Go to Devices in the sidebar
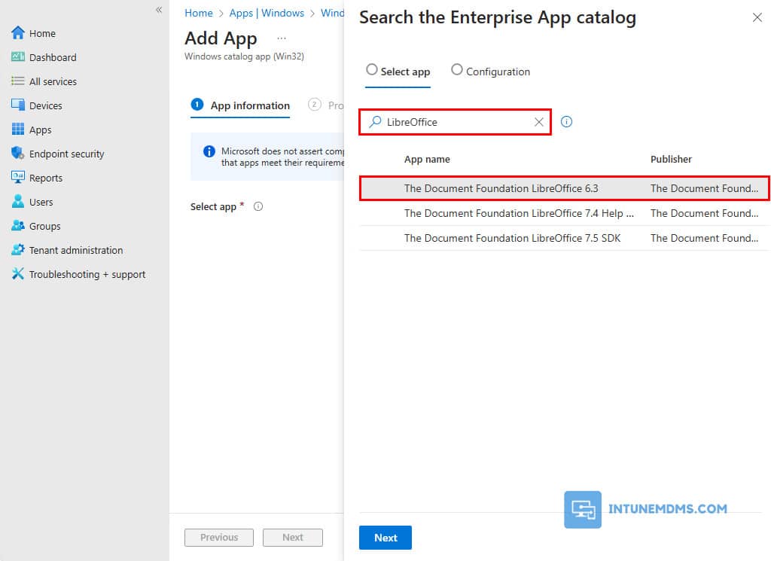The image size is (771, 561). [x=46, y=105]
